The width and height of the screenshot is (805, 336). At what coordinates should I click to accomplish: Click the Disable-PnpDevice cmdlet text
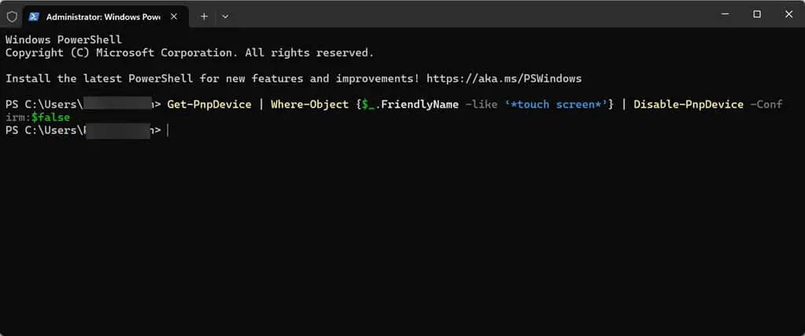click(x=689, y=104)
